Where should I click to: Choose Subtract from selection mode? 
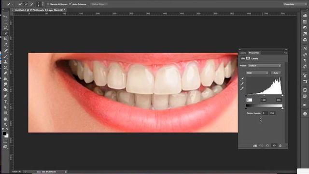tap(31, 4)
